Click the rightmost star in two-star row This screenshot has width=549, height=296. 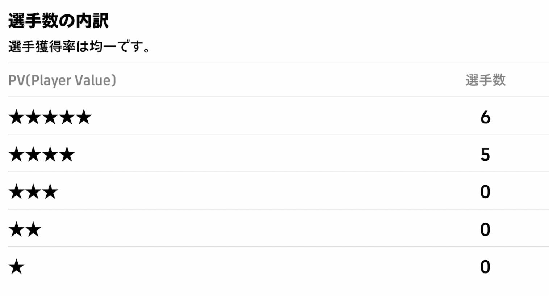(x=33, y=229)
